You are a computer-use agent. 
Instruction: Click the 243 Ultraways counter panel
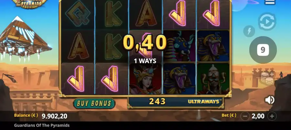click(176, 102)
